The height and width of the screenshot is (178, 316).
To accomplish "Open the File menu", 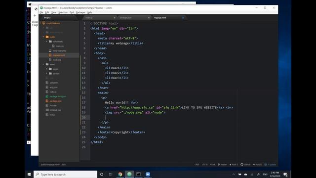I will [41, 12].
